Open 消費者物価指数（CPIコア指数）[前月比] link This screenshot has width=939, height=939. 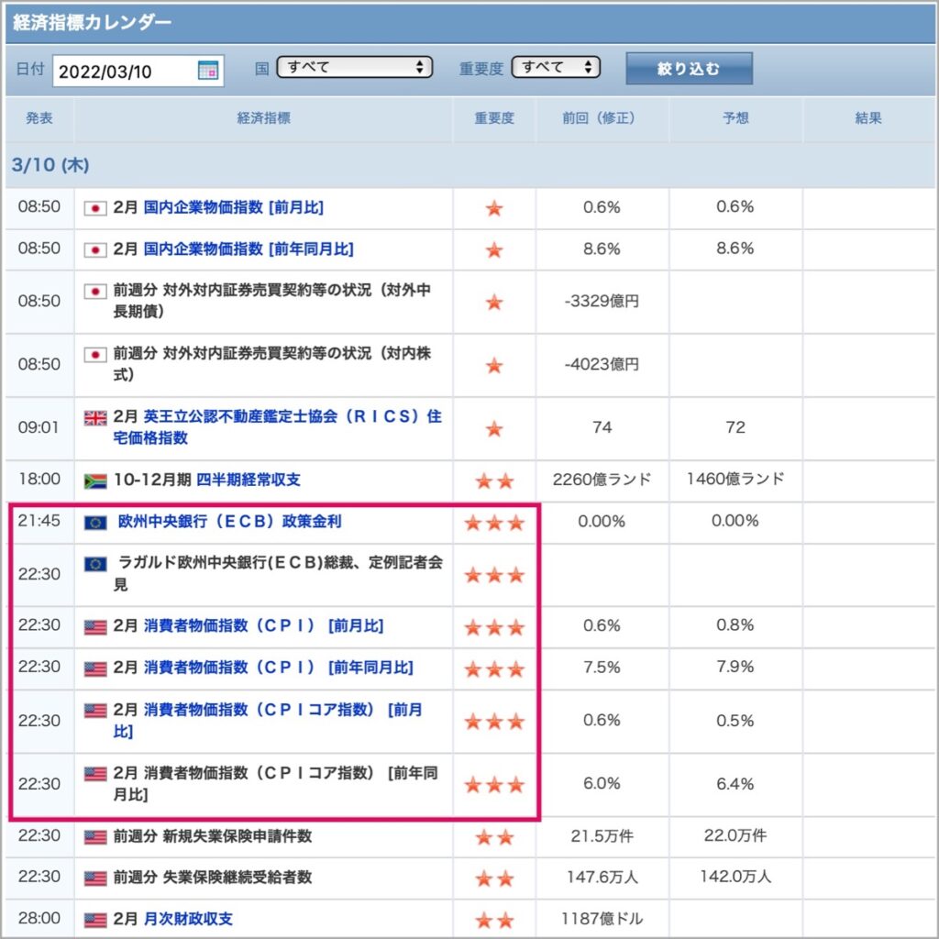point(268,721)
